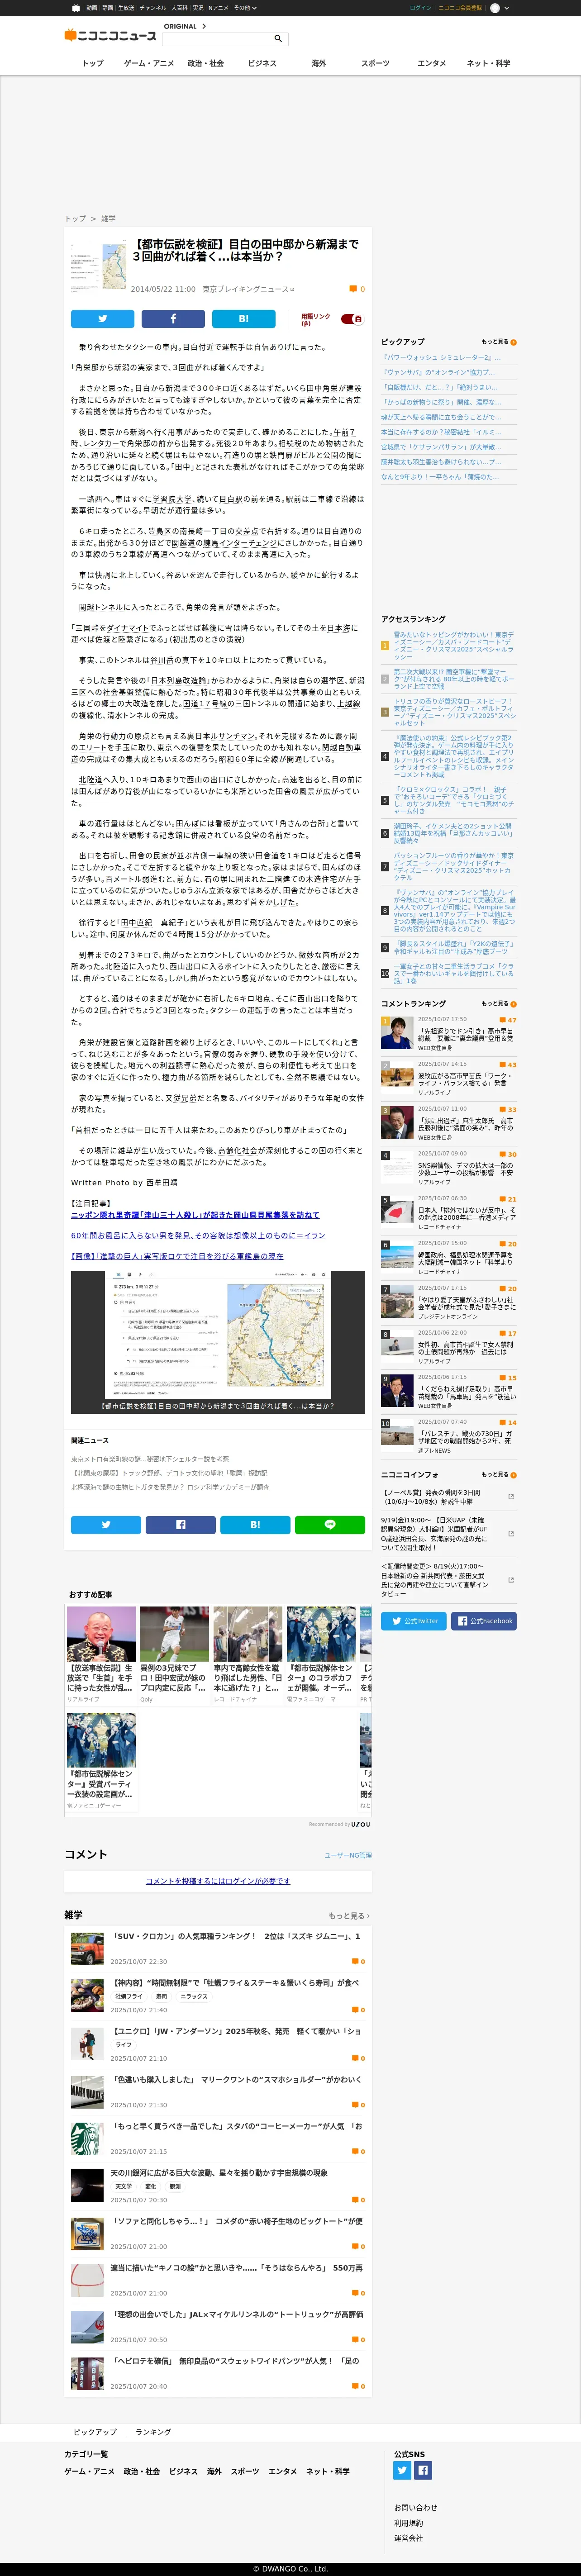Open 「パワーウォッシュ シミュレーター2」 pickup link
The height and width of the screenshot is (2576, 581).
(441, 357)
